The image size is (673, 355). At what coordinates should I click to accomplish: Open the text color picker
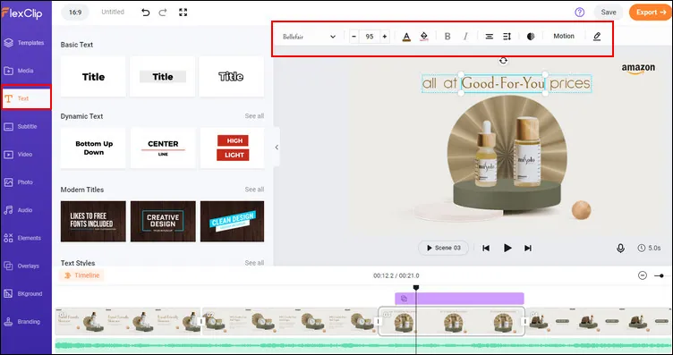coord(406,37)
